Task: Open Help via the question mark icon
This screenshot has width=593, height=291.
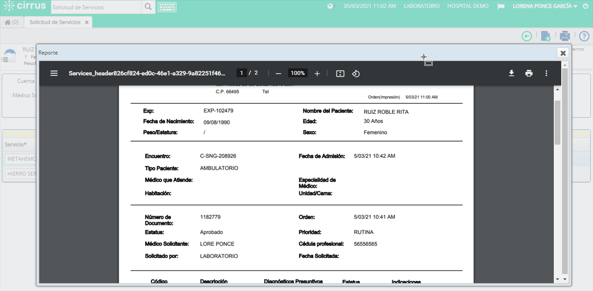Action: [x=584, y=36]
